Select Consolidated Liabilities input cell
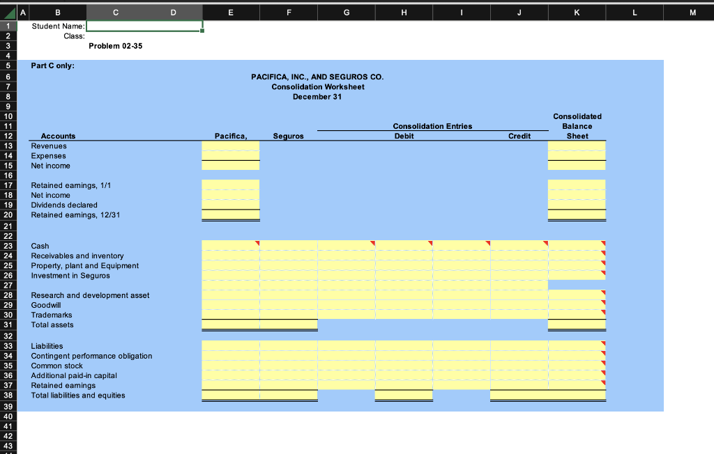The height and width of the screenshot is (454, 714). pyautogui.click(x=577, y=346)
